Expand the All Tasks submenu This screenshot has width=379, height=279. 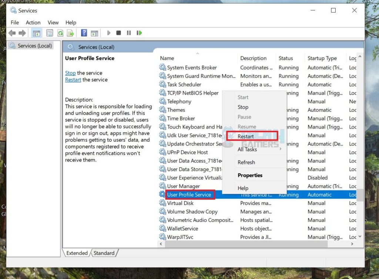(x=247, y=149)
